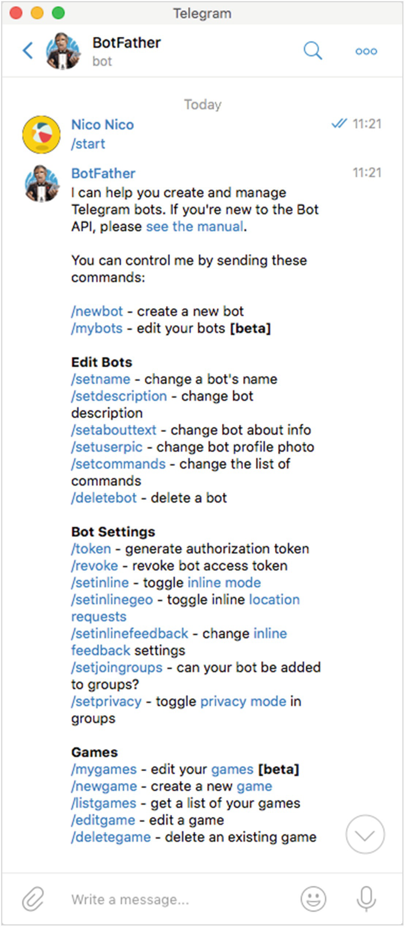Viewport: 405px width, 927px height.
Task: Open the emoji picker smiley icon
Action: coord(313,899)
